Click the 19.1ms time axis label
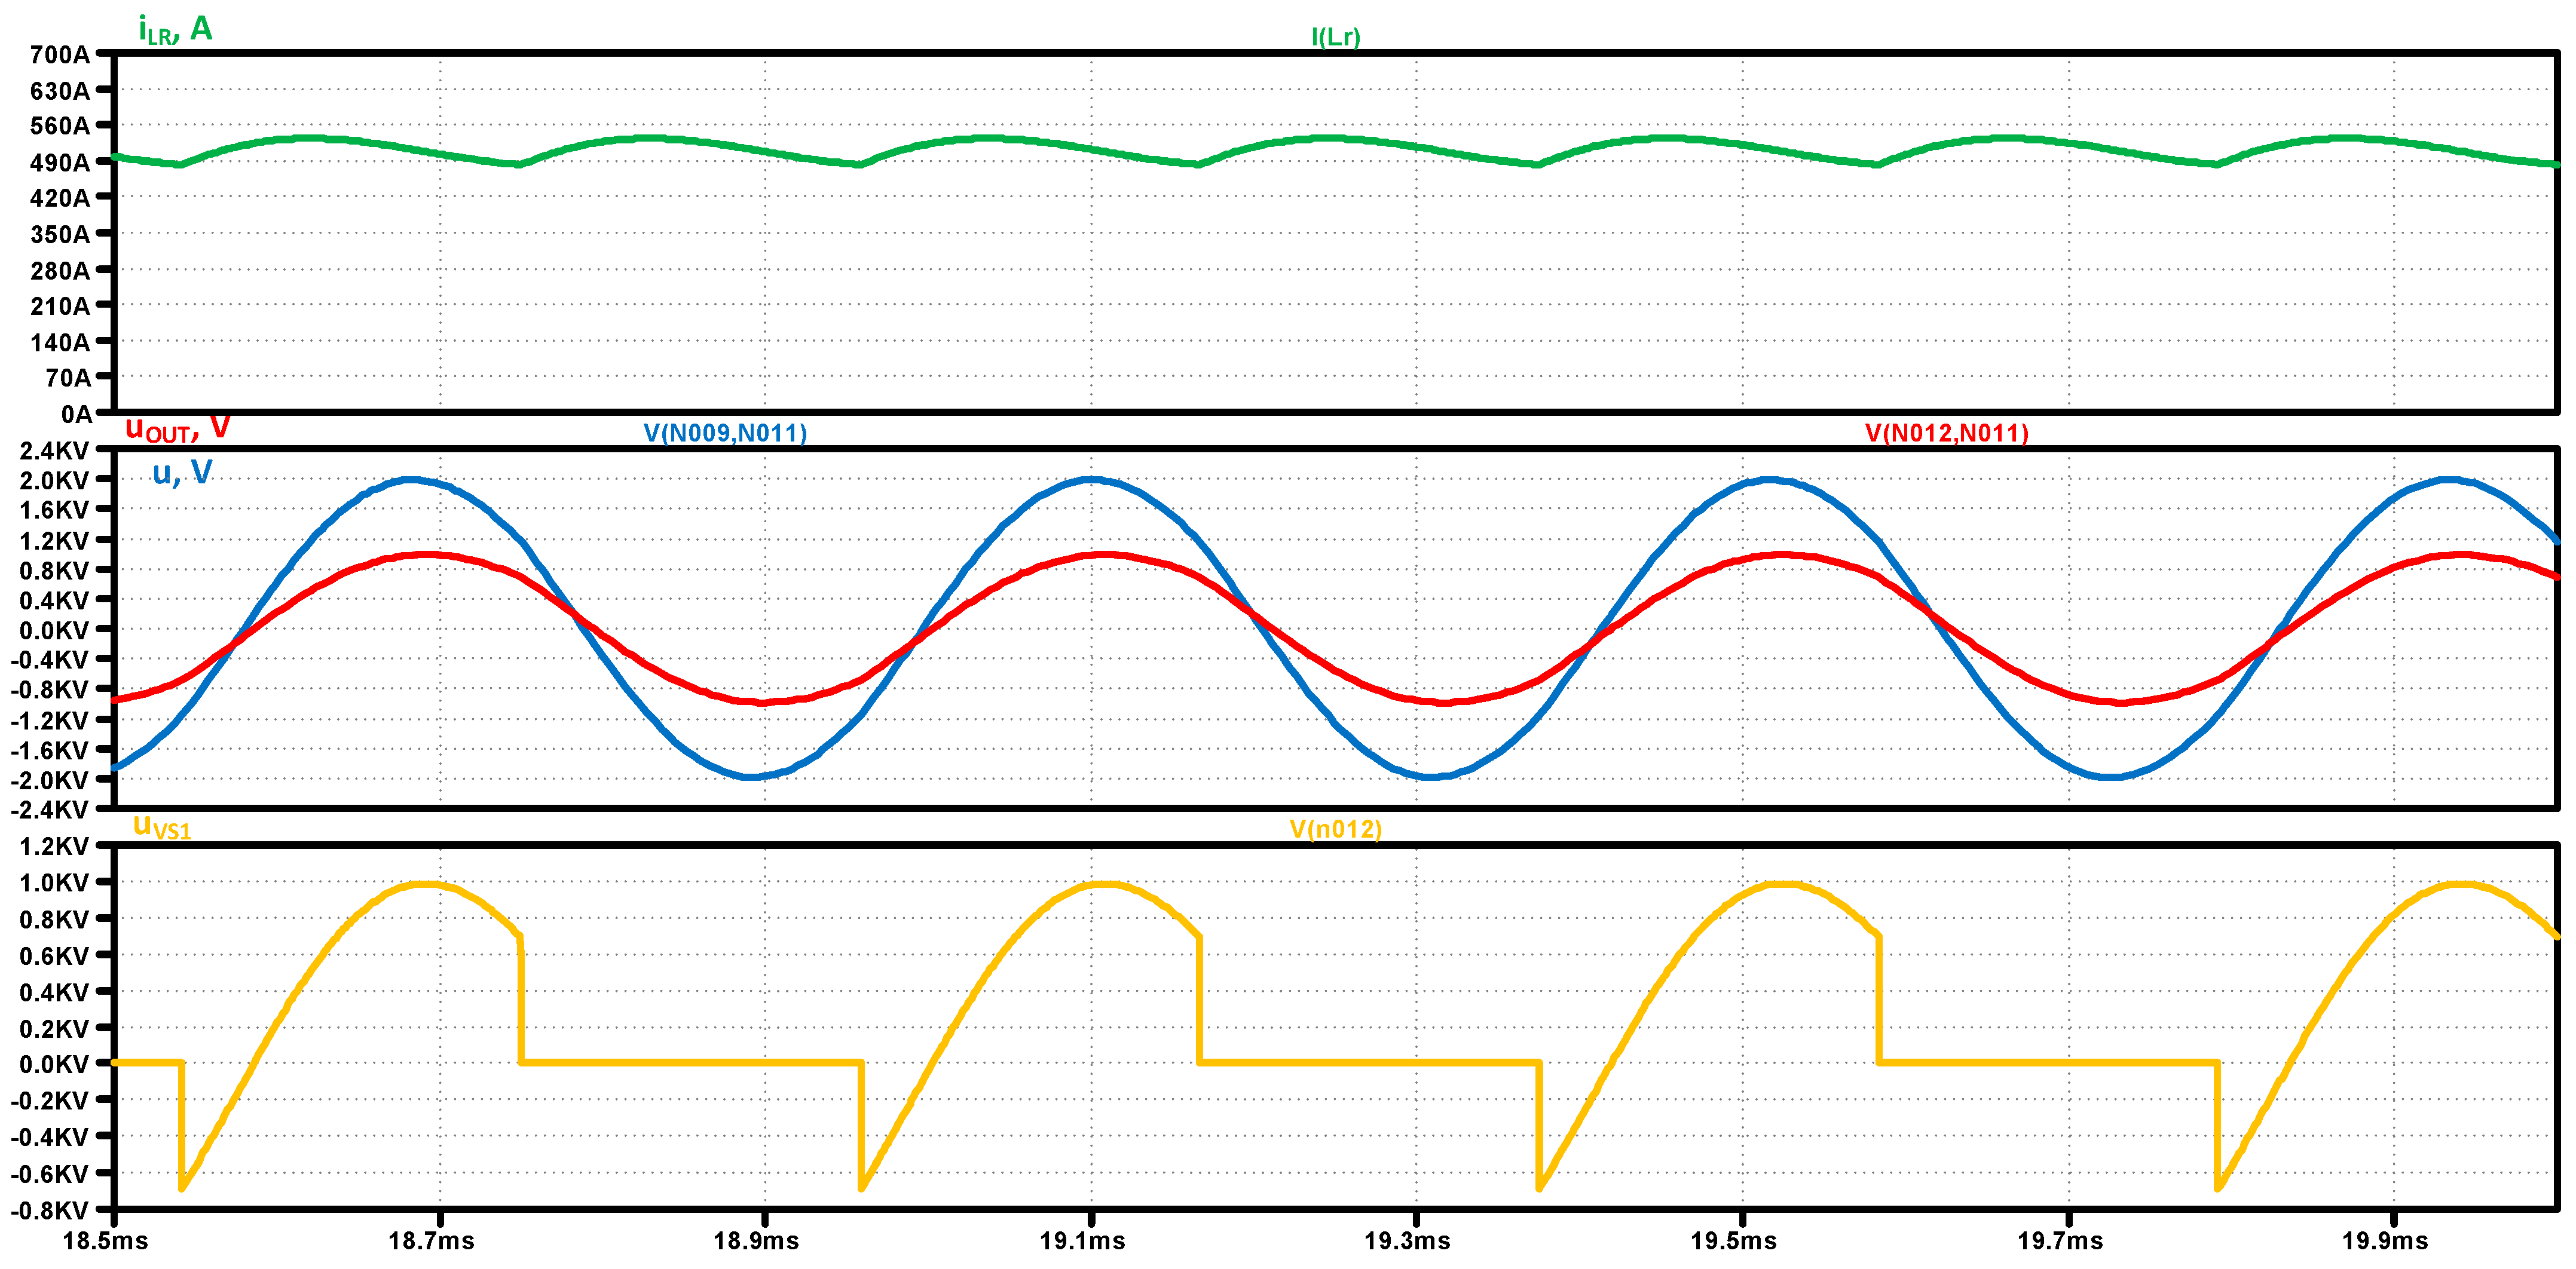The width and height of the screenshot is (2576, 1269). (1082, 1241)
